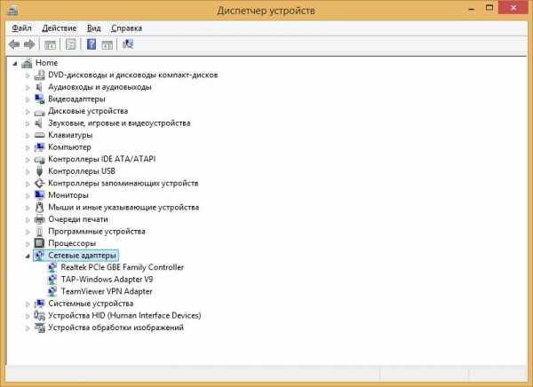Click the Контроллеры USB plug icon
533x387 pixels.
[39, 171]
